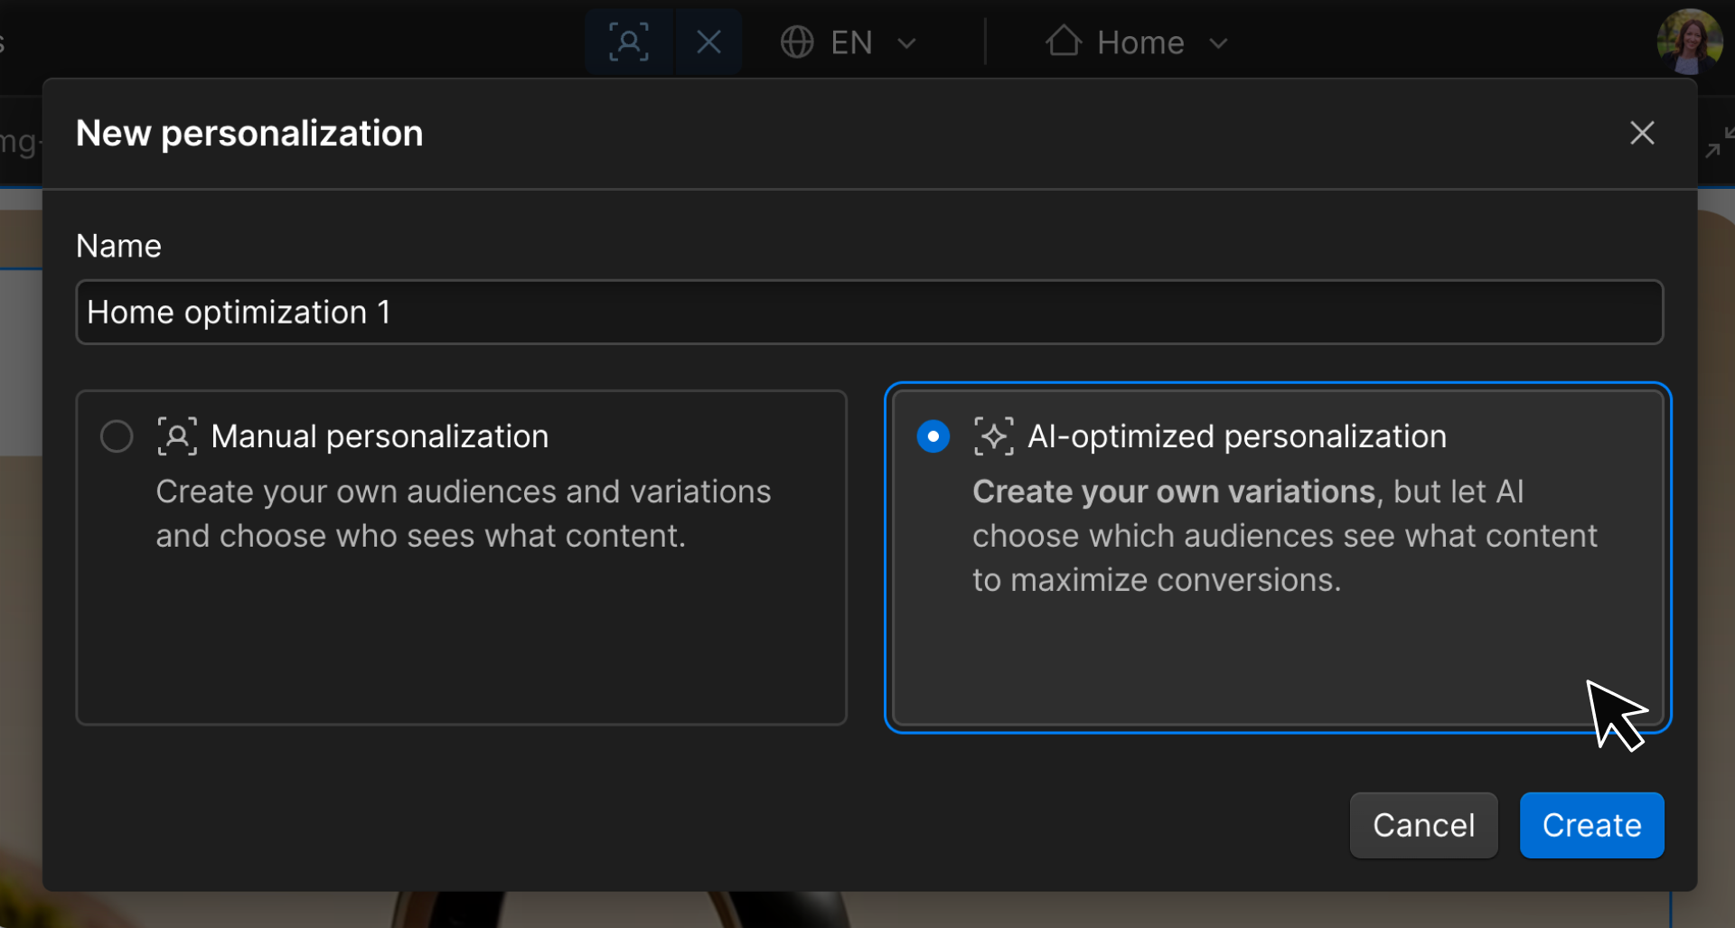Click the EN chevron arrow
Viewport: 1735px width, 928px height.
pyautogui.click(x=907, y=43)
